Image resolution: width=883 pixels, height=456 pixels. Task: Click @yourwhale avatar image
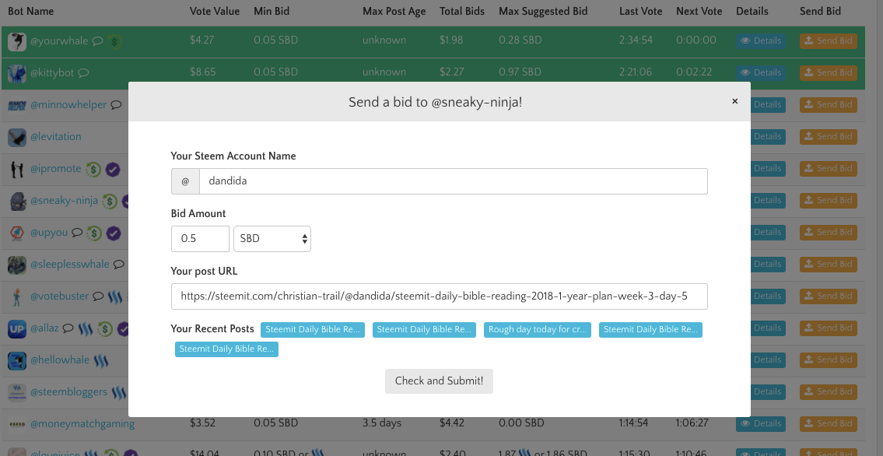click(17, 42)
